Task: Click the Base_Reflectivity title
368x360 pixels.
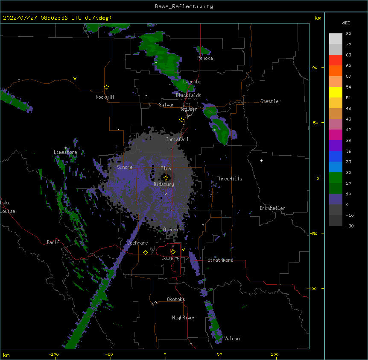Action: [x=184, y=6]
